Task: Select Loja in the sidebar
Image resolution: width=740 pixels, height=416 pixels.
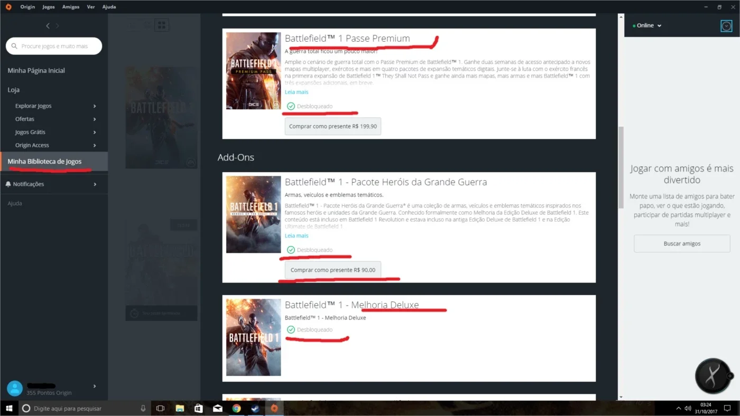Action: [x=14, y=90]
